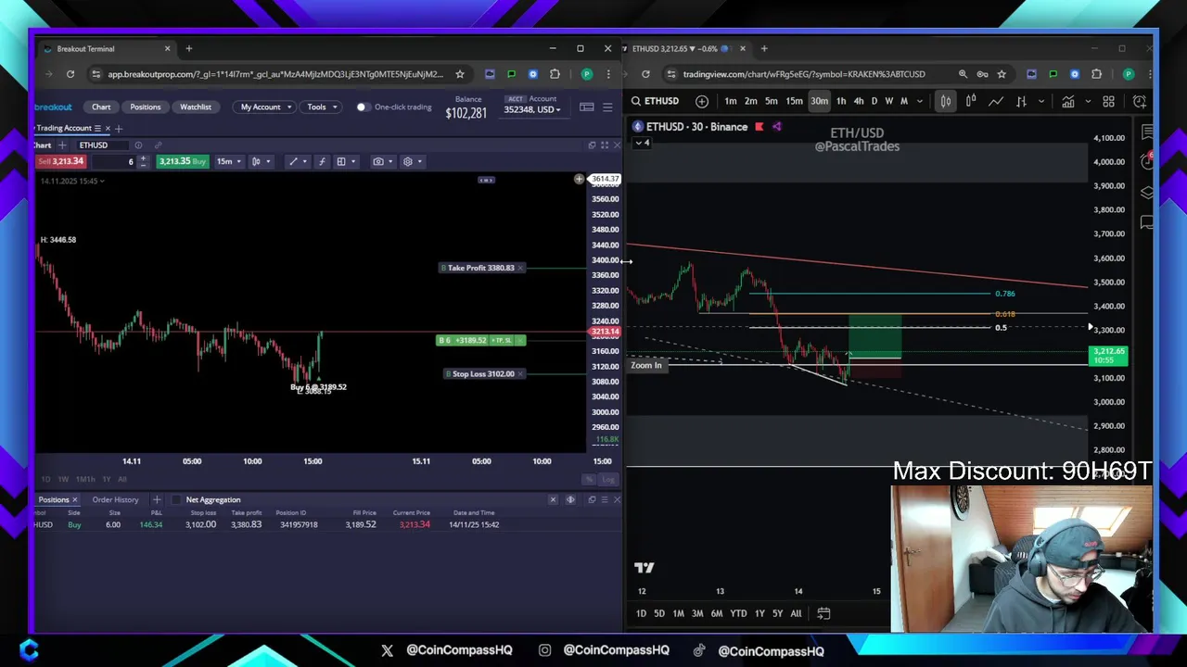Close the Trading Account workspace tab
This screenshot has height=667, width=1187.
[108, 128]
